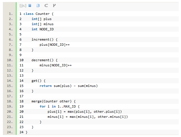Click the 'int[] minus' declaration
Screen dimensions: 181x137
(x=42, y=24)
